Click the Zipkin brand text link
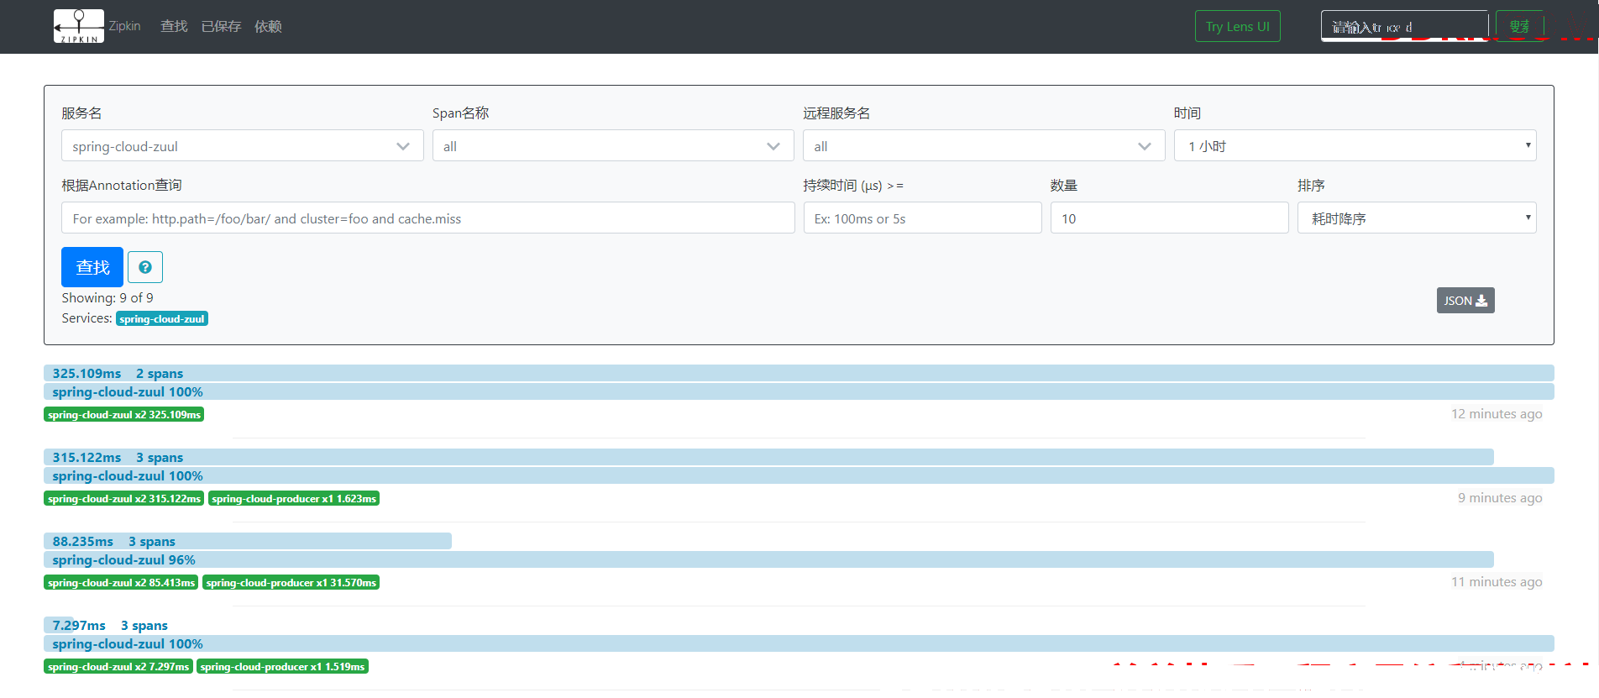Image resolution: width=1599 pixels, height=698 pixels. pos(124,26)
